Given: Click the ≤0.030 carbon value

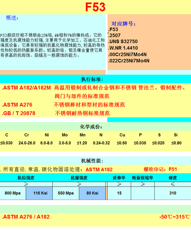Looking at the screenshot, I should pyautogui.click(x=6, y=143).
